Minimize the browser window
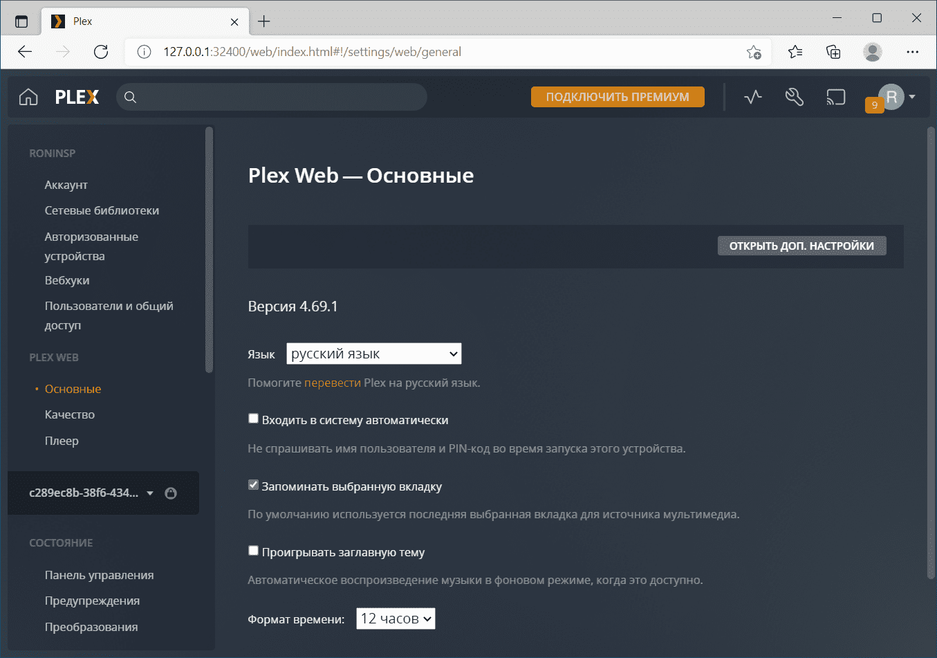The height and width of the screenshot is (658, 937). coord(837,18)
